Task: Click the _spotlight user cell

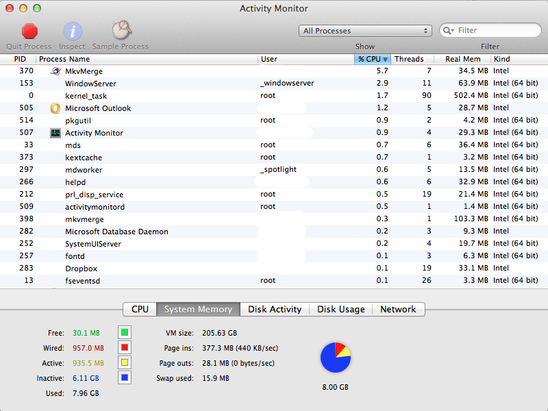Action: tap(278, 169)
